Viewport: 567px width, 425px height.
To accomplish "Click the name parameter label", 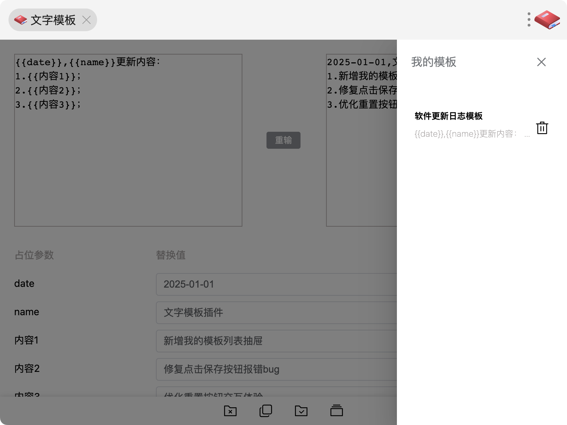I will [27, 312].
